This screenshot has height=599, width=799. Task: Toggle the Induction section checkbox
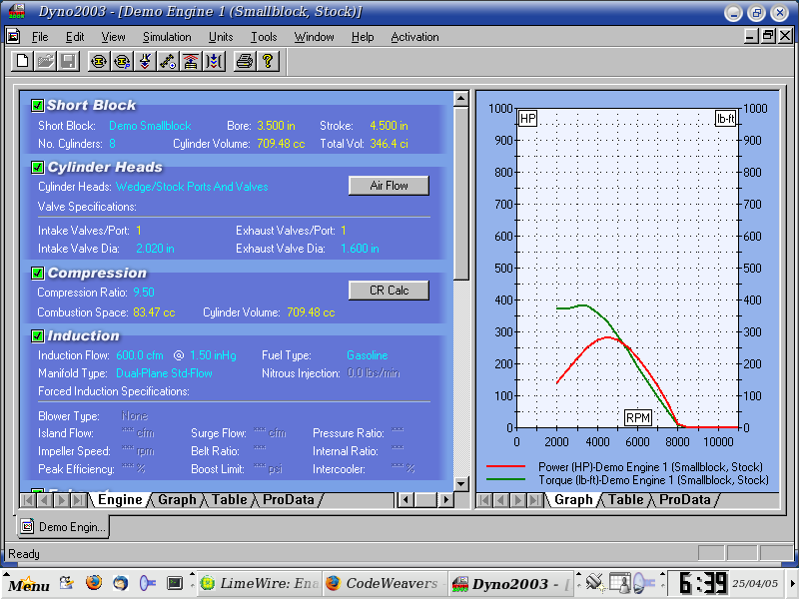37,335
